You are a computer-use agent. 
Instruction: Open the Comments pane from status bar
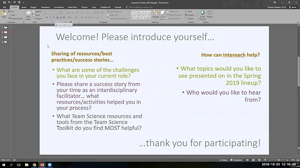pyautogui.click(x=236, y=160)
